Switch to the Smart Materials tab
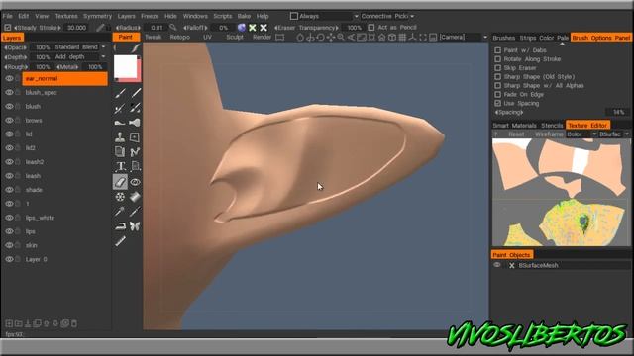 pyautogui.click(x=515, y=126)
